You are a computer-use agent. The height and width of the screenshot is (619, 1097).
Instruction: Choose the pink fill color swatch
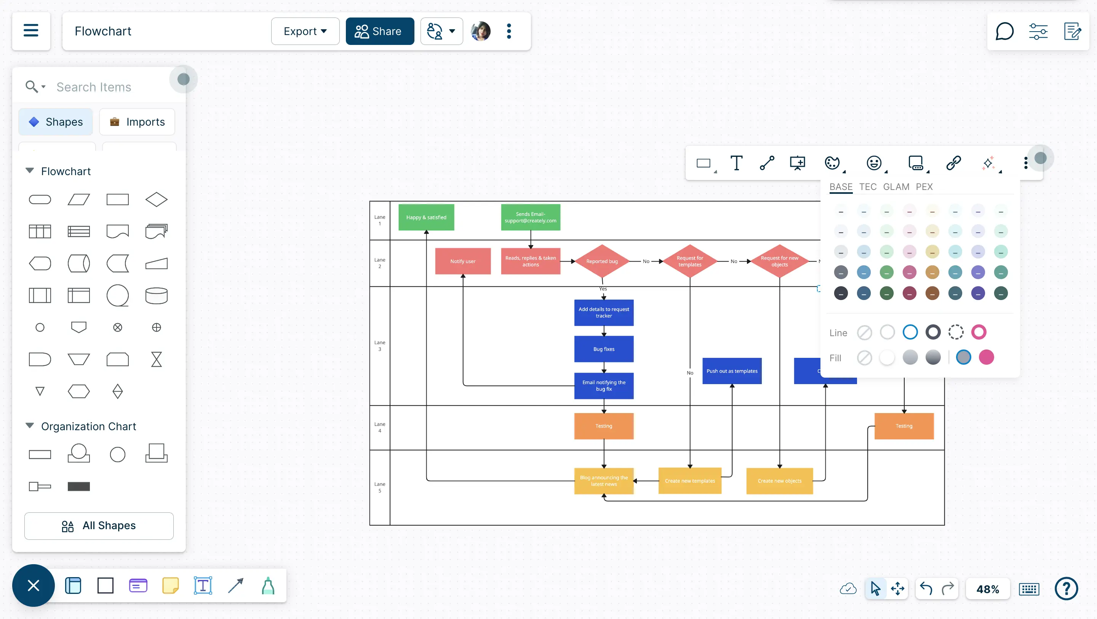pyautogui.click(x=986, y=357)
